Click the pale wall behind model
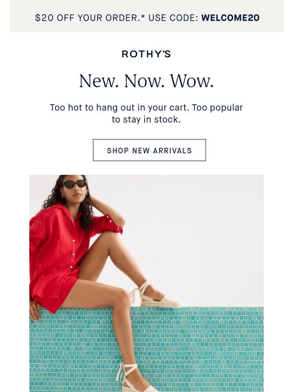 pos(195,237)
